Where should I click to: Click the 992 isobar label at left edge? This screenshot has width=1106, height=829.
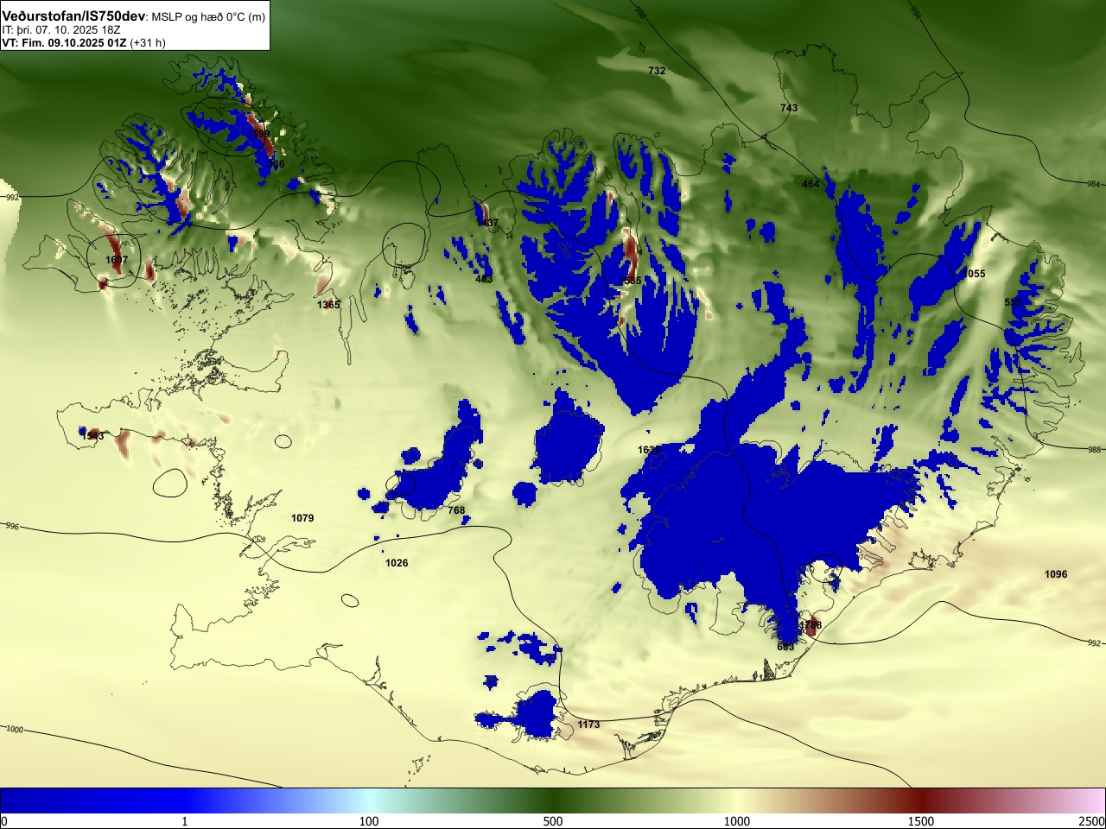point(12,198)
